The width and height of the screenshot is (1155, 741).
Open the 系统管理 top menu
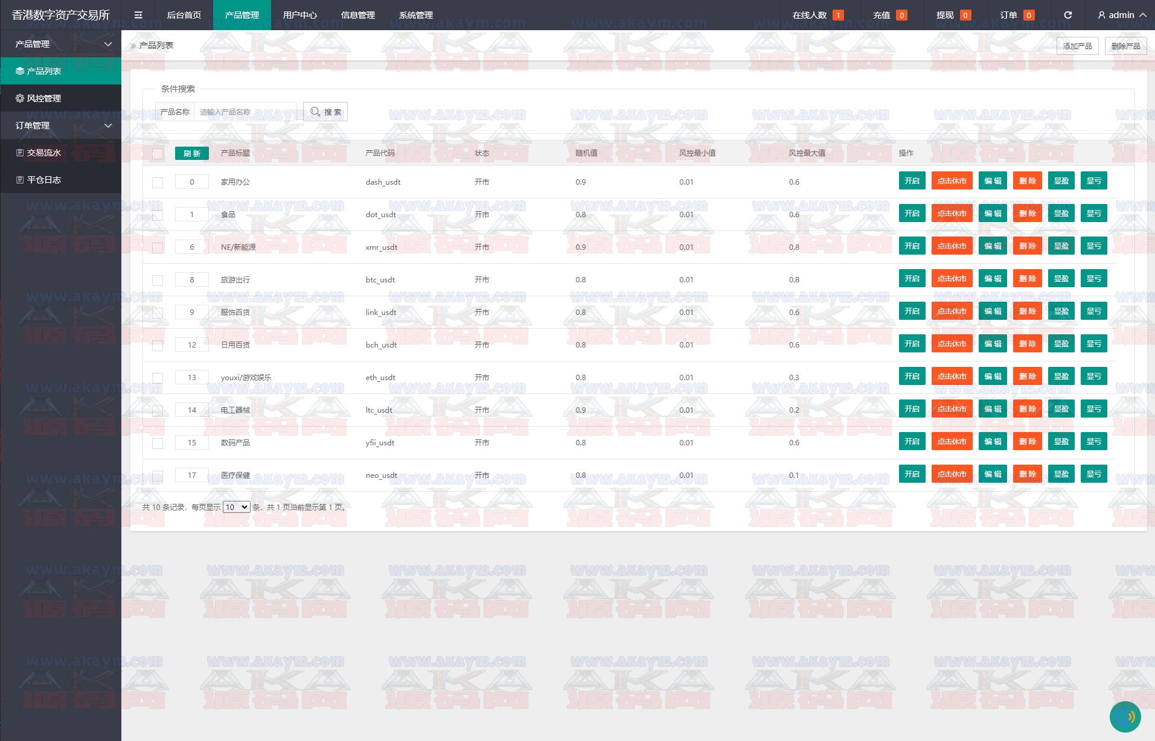point(416,15)
